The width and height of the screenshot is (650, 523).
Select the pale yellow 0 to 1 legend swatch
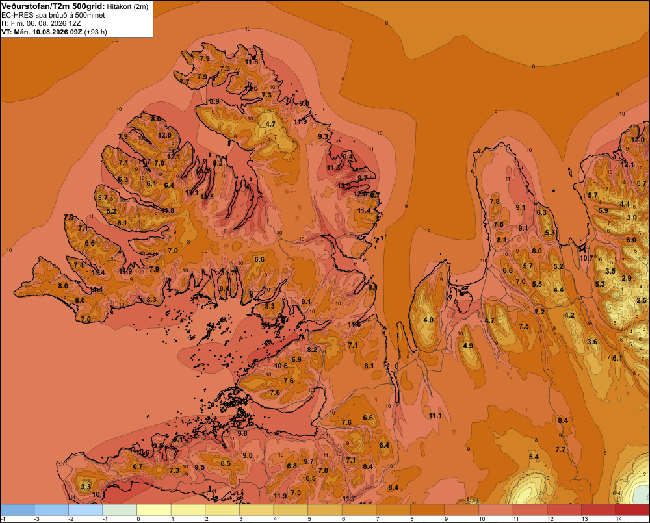point(154,509)
